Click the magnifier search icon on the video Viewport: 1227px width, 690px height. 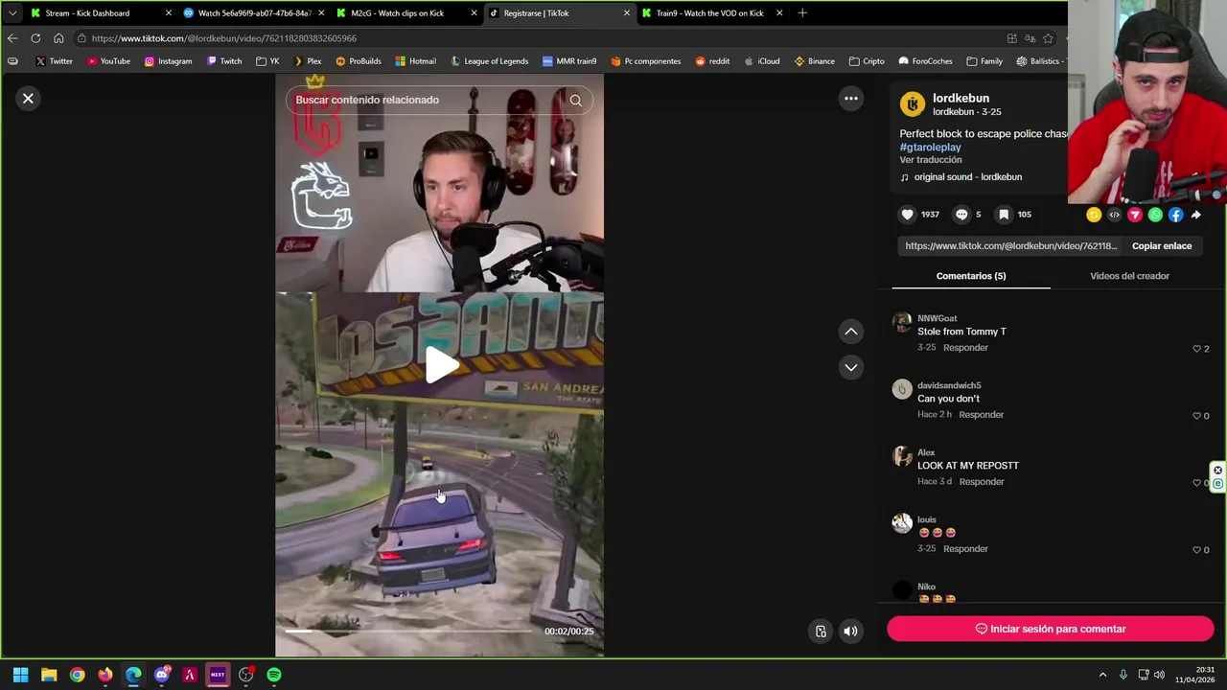(575, 100)
